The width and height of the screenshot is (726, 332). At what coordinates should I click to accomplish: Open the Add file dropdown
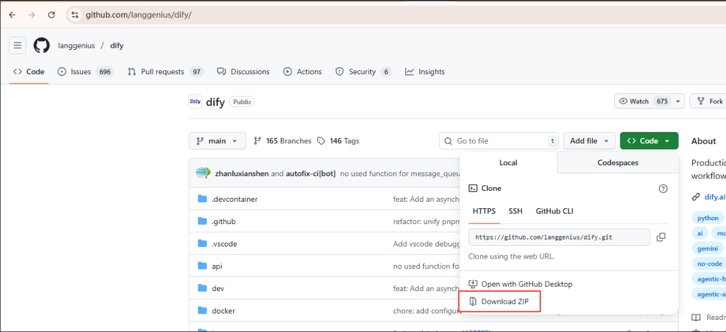coord(589,141)
